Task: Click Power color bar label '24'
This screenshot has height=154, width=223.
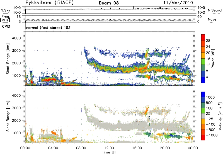Action: 208,47
